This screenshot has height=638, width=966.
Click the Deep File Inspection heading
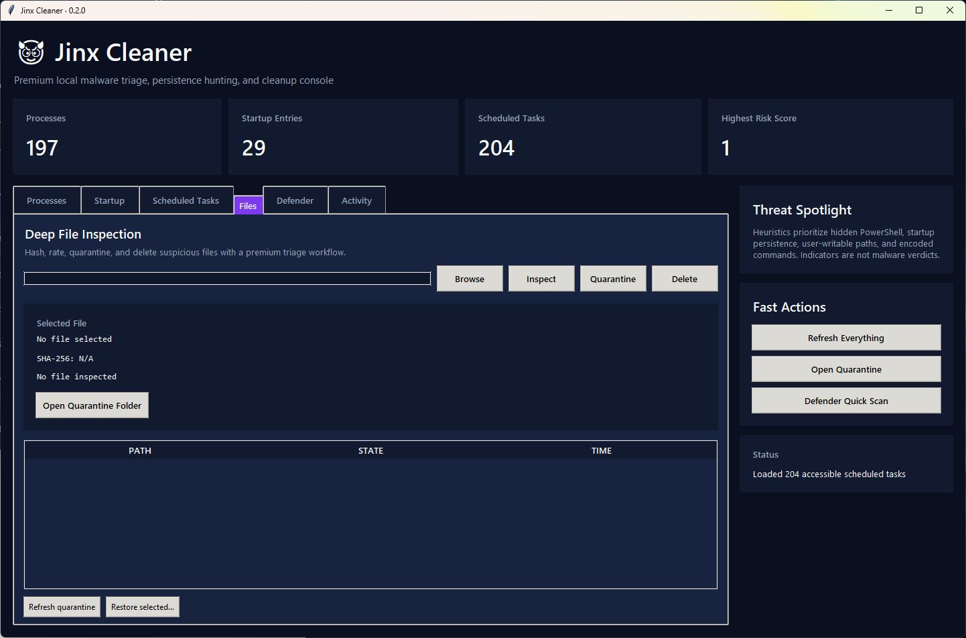[x=83, y=234]
